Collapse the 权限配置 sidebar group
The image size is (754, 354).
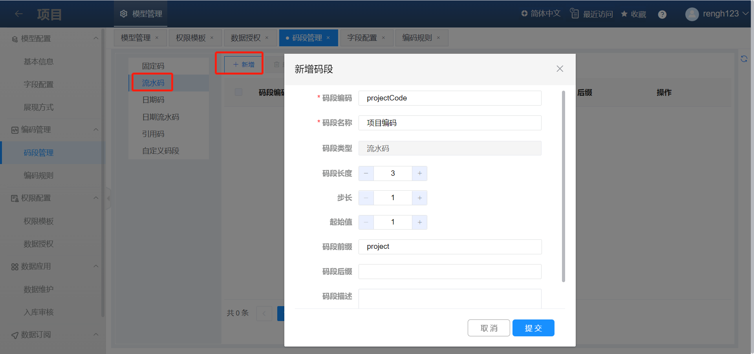(x=96, y=198)
